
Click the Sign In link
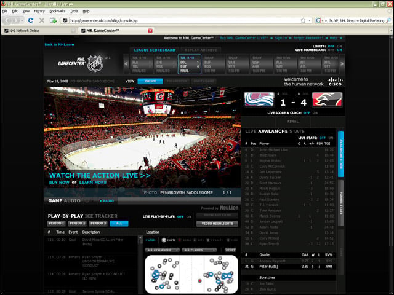coord(281,38)
